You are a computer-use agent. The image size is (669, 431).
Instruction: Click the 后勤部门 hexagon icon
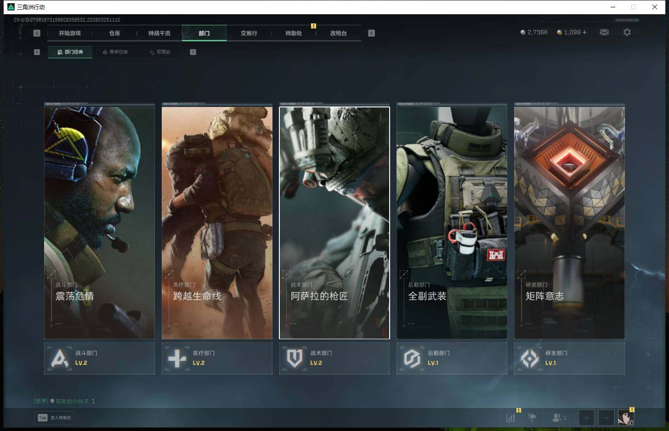412,358
